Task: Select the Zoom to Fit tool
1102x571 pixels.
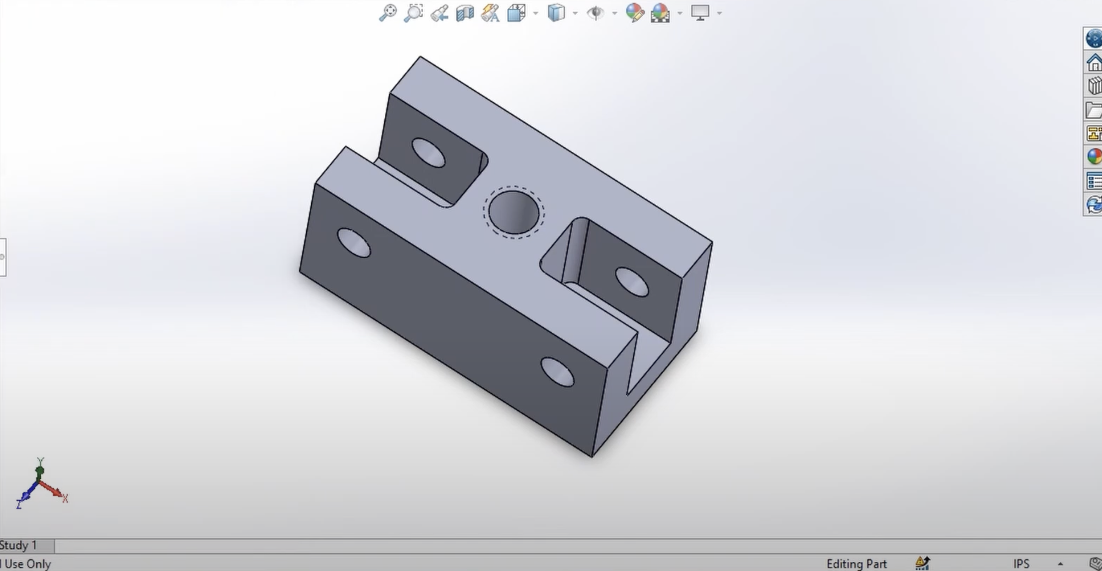Action: [x=388, y=13]
